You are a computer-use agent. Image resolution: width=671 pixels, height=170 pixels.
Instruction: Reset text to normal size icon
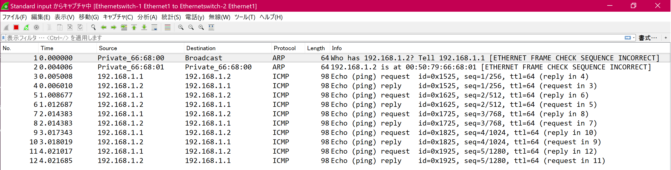[201, 27]
